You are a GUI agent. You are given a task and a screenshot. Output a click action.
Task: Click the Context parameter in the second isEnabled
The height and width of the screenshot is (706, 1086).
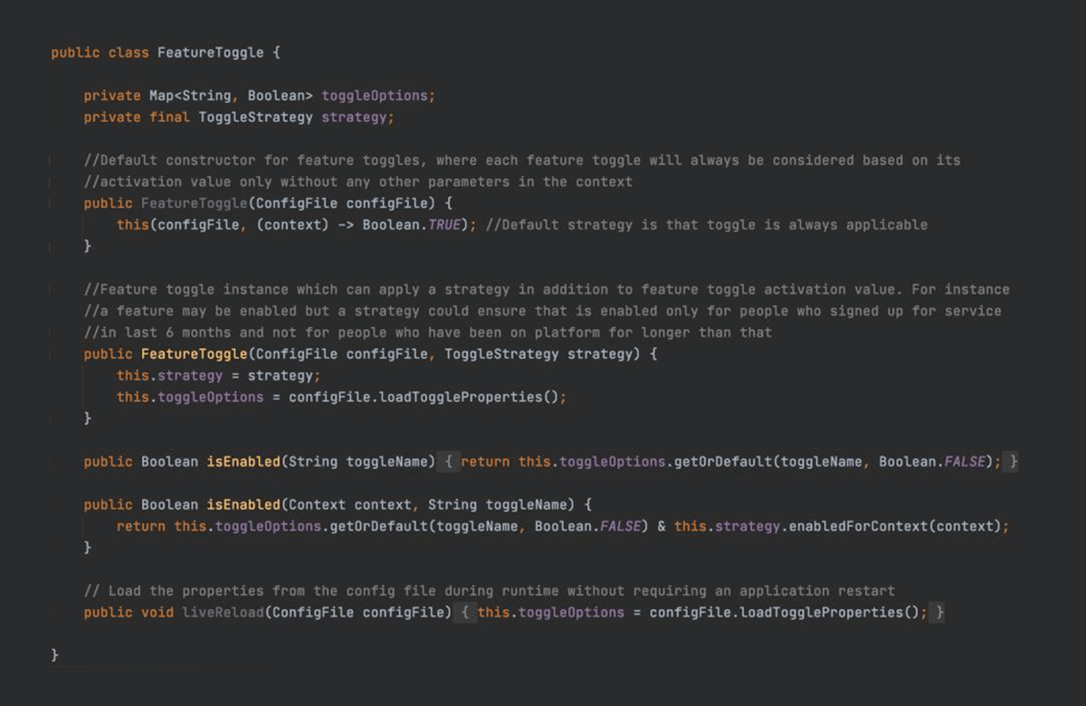[317, 504]
